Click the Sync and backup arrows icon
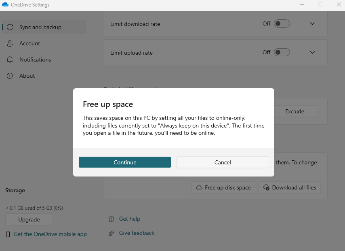The width and height of the screenshot is (345, 251). point(10,27)
